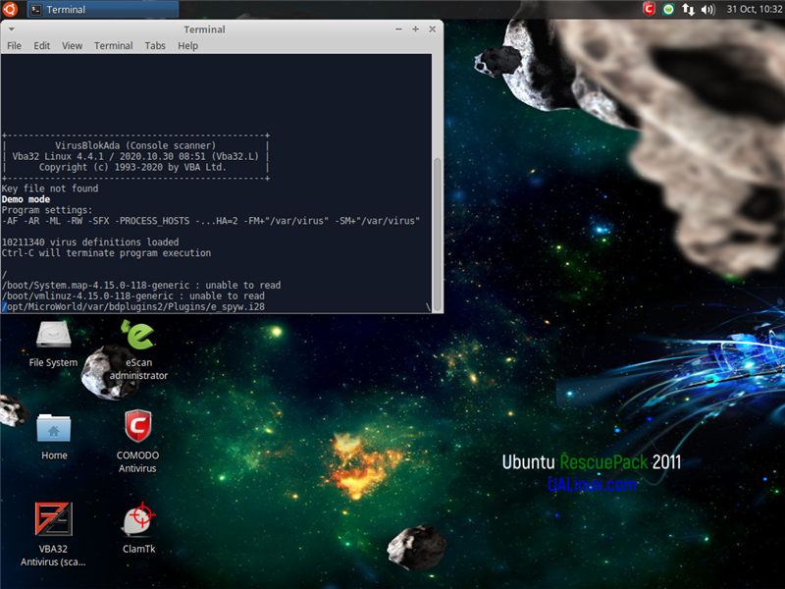Screen dimensions: 785x589
Task: Click the 'Demo mode' line in the terminal
Action: click(x=26, y=199)
